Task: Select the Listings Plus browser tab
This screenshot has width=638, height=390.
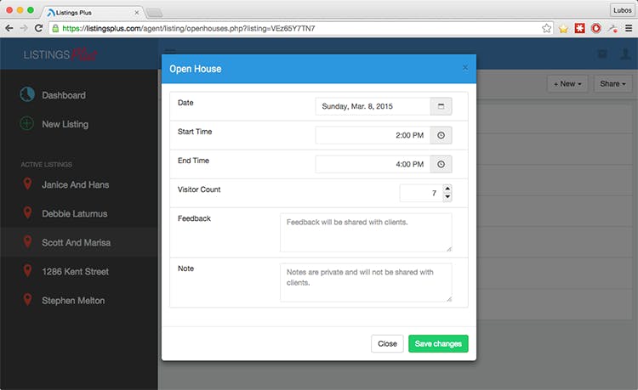Action: pyautogui.click(x=92, y=13)
